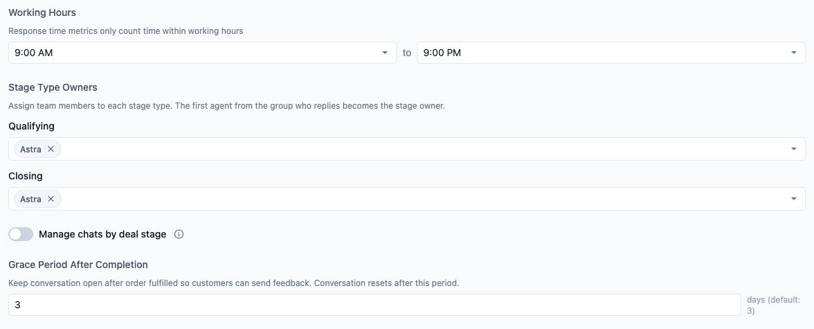Click the Stage Type Owners heading

[53, 87]
